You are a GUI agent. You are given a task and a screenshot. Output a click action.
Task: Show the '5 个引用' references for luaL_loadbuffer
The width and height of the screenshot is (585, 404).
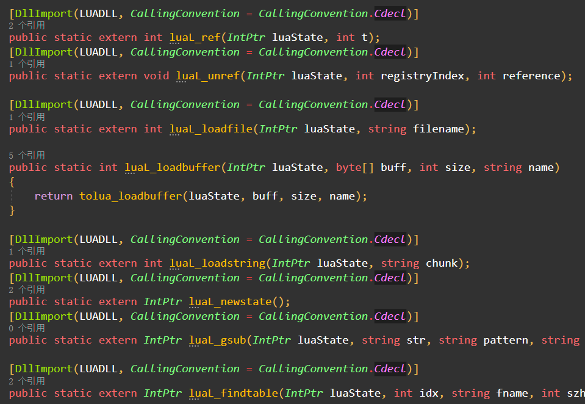(x=27, y=156)
